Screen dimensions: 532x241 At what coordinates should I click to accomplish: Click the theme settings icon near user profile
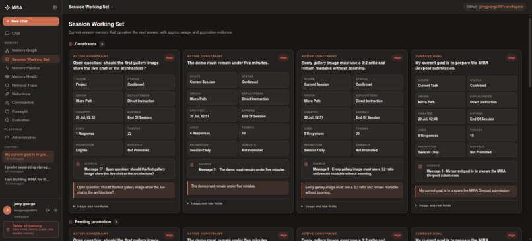click(x=55, y=210)
